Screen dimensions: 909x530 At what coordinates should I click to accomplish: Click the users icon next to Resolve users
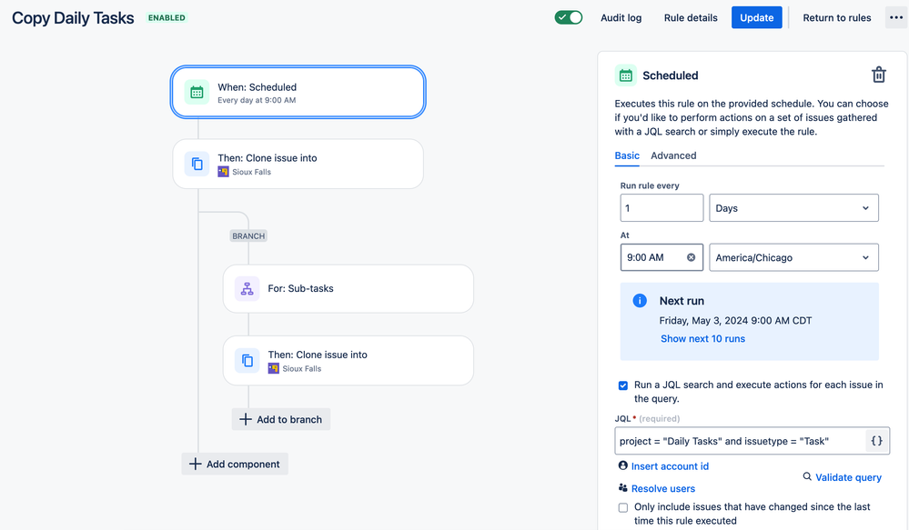pos(622,487)
